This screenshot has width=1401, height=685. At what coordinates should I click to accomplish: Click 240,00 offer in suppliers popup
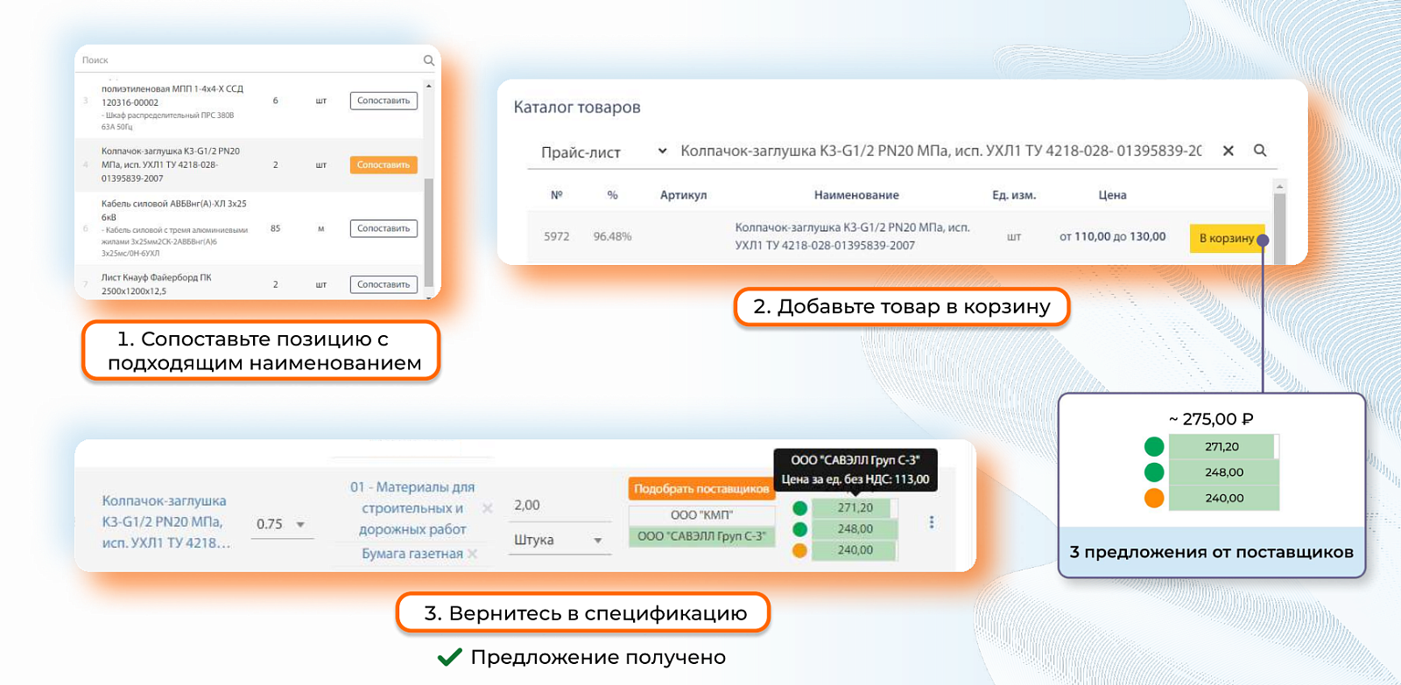(x=1223, y=498)
